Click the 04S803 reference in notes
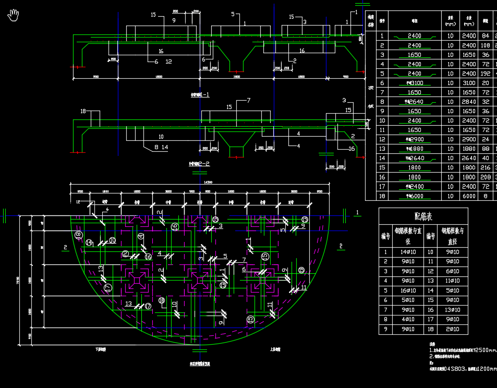 coord(455,368)
